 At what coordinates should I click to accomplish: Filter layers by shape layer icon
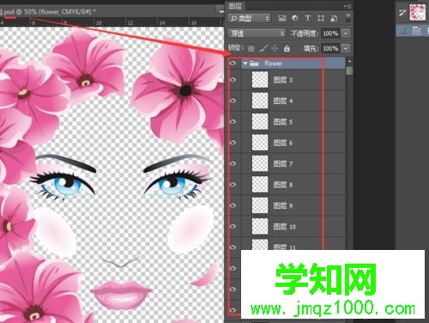point(321,18)
